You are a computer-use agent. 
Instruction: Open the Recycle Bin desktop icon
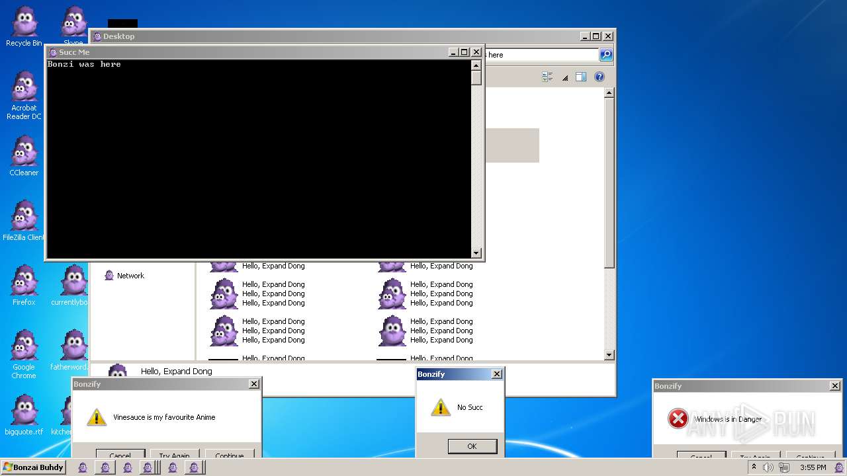24,26
